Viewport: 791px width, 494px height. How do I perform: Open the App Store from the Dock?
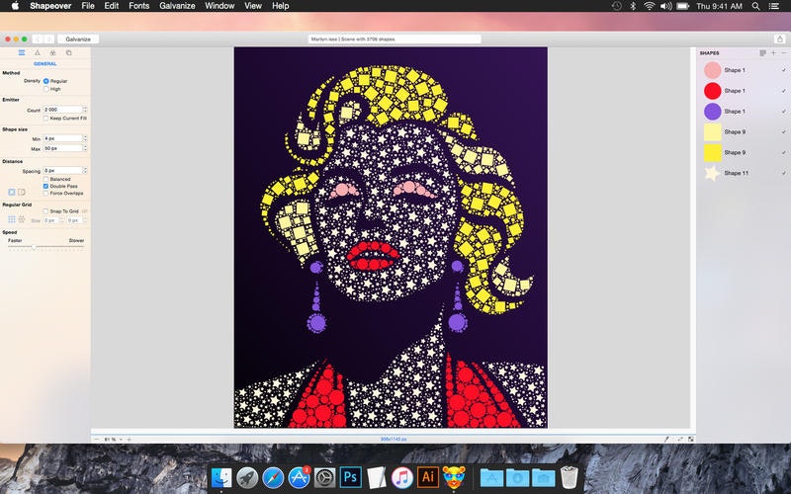click(300, 477)
